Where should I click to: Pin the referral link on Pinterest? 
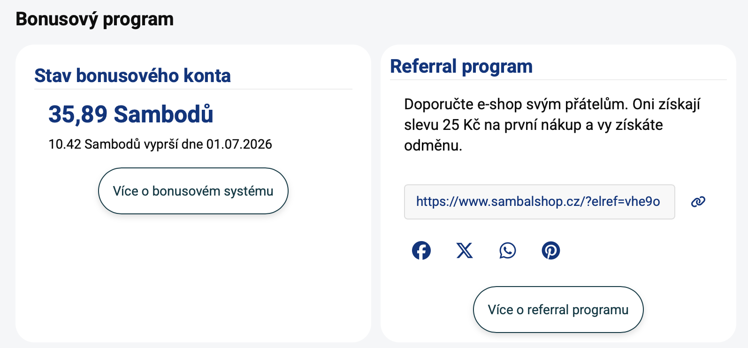point(551,250)
